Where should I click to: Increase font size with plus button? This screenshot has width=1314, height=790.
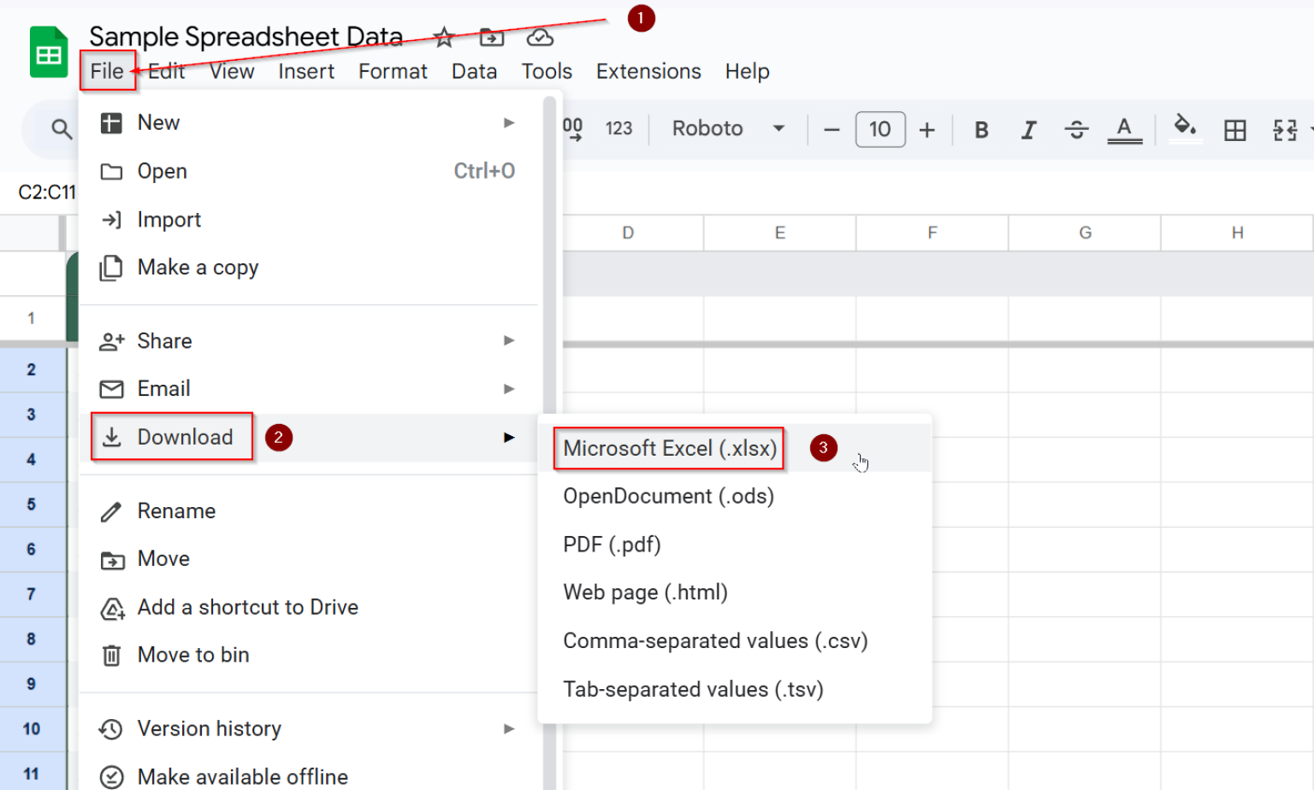(927, 129)
